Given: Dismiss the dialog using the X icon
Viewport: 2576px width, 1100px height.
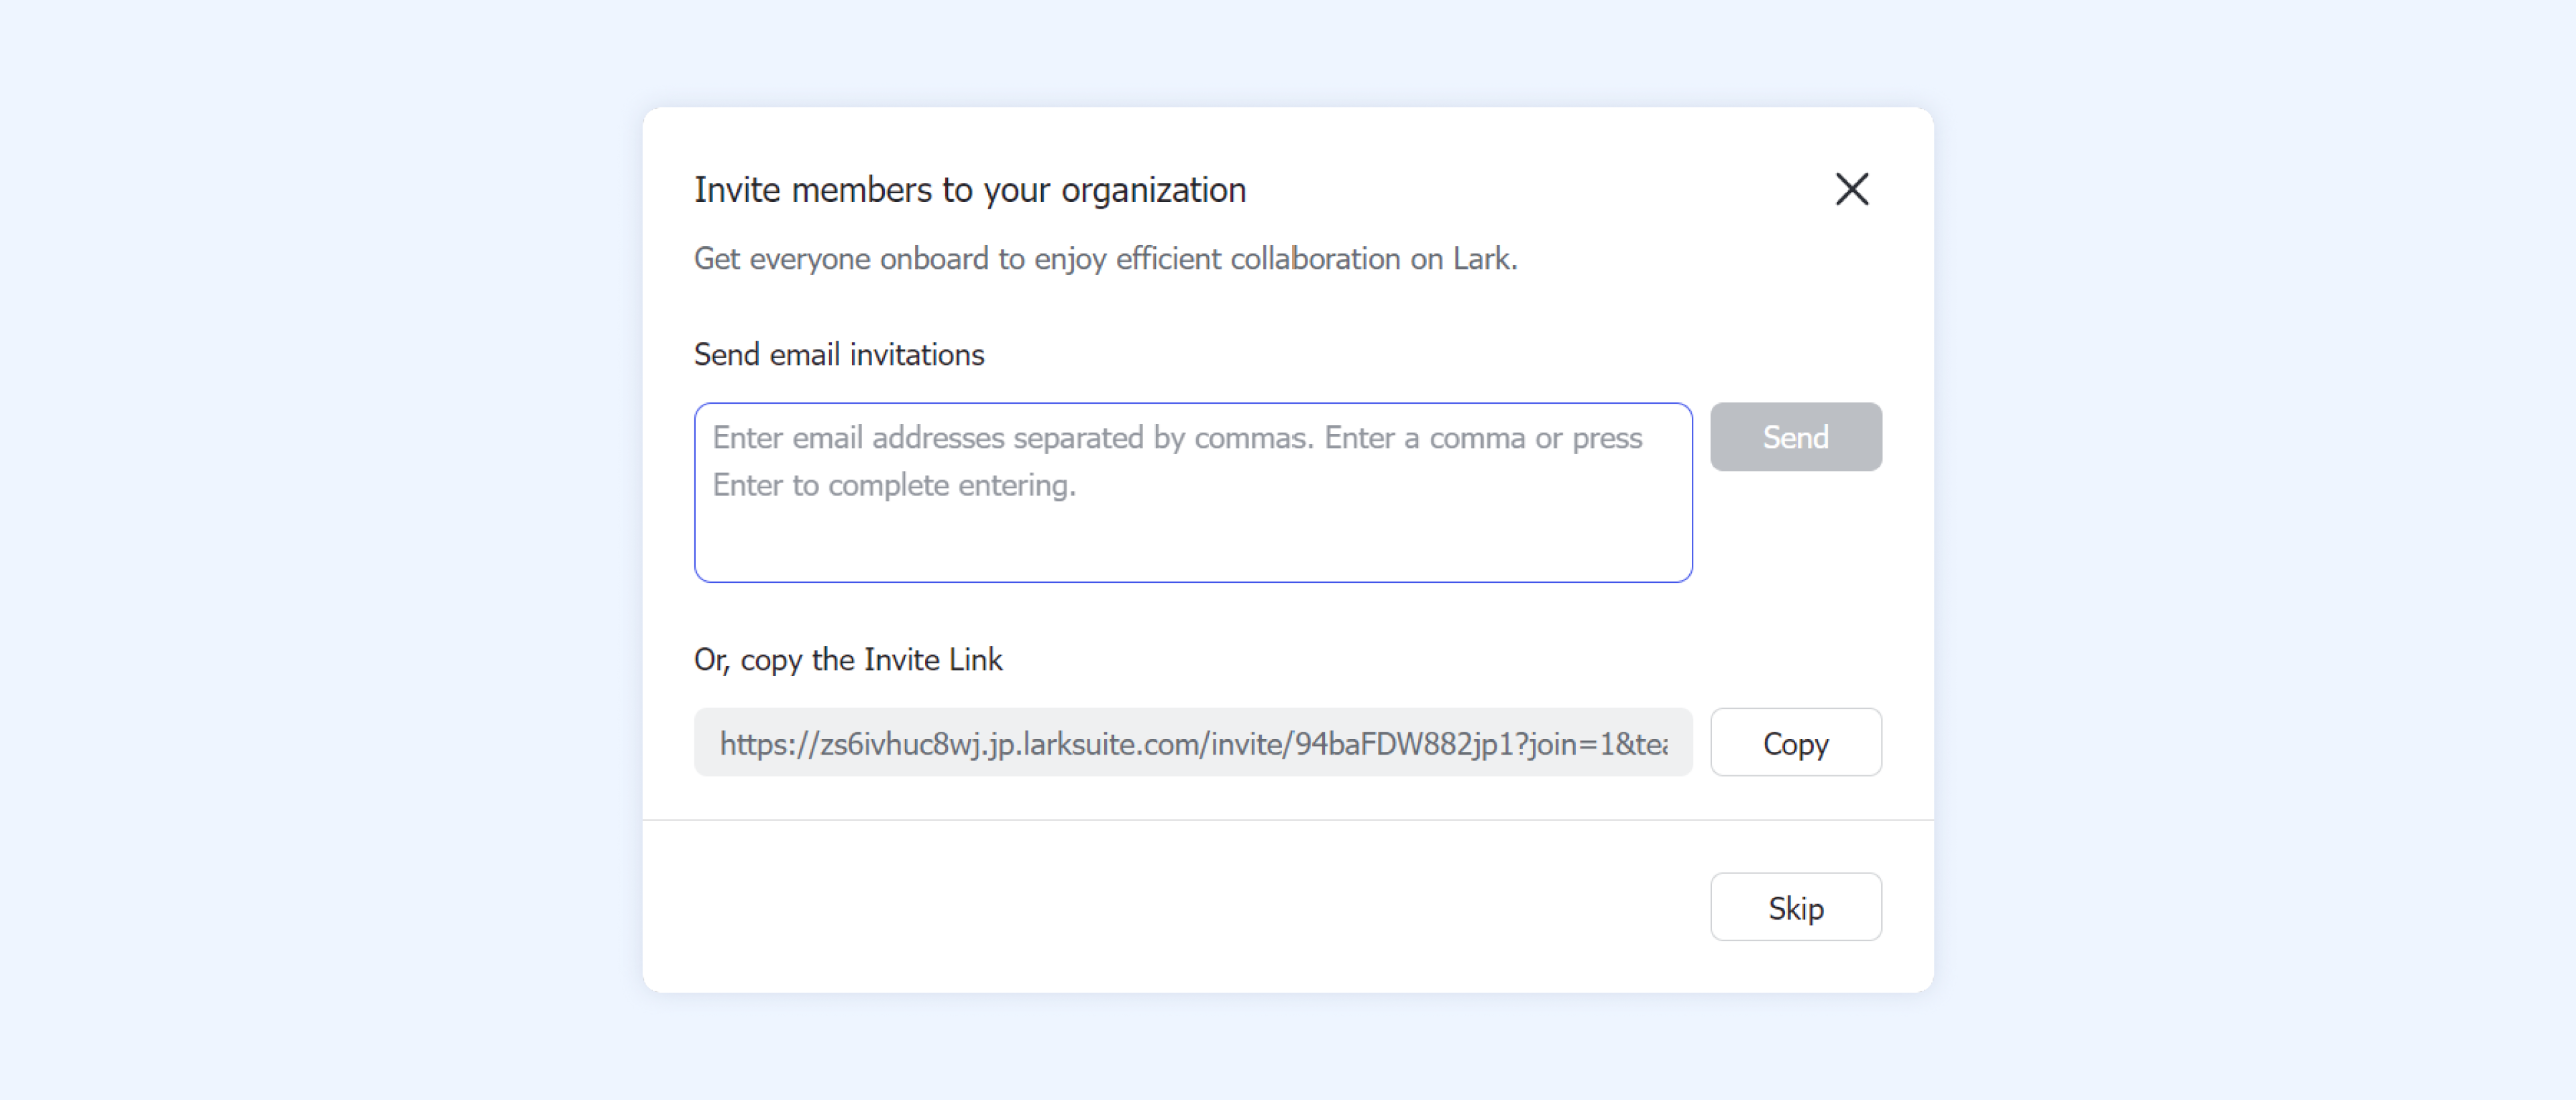Looking at the screenshot, I should [x=1851, y=189].
